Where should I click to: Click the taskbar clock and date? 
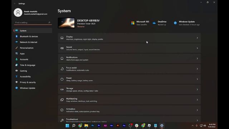point(212,125)
